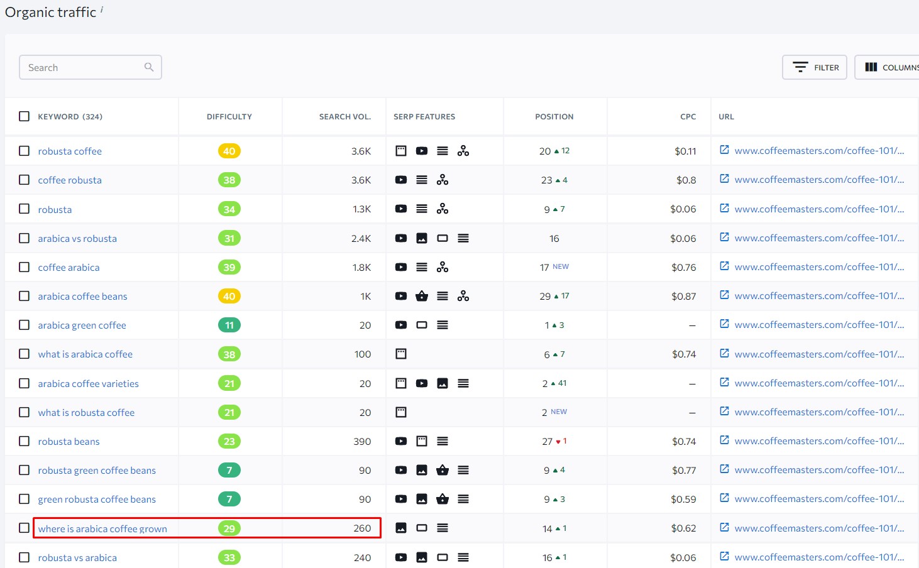Click difficulty badge 11 for arabica green coffee
This screenshot has height=568, width=919.
click(x=229, y=325)
